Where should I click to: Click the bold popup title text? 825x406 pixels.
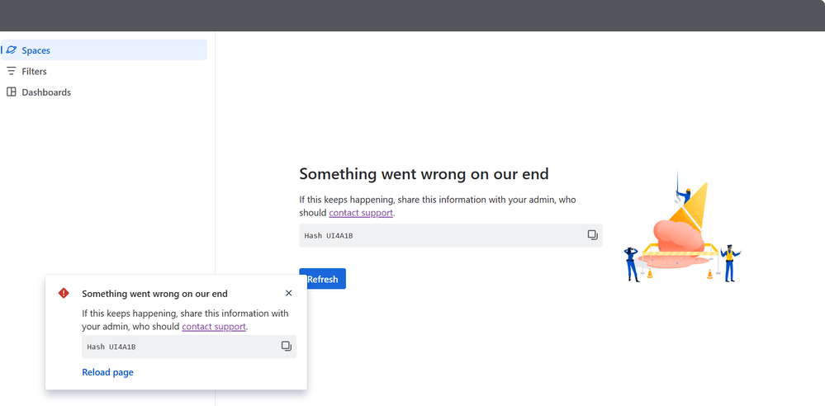(x=154, y=294)
